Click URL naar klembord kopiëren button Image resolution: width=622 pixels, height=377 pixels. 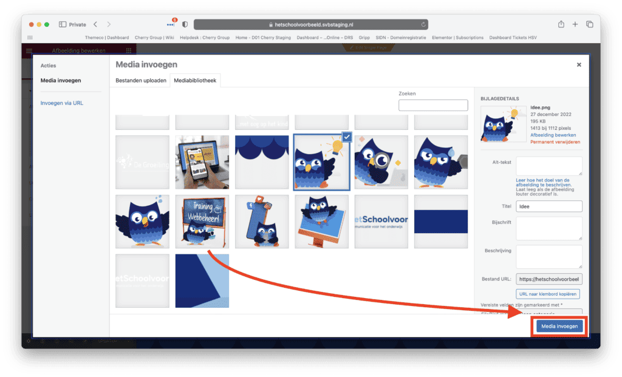(x=549, y=294)
